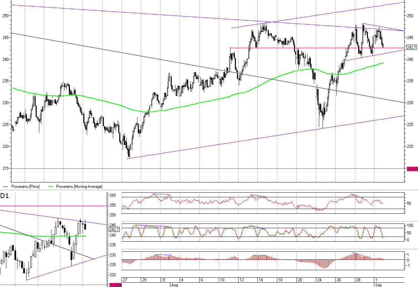Click the 260 label on the mini chart axis

coord(113,195)
